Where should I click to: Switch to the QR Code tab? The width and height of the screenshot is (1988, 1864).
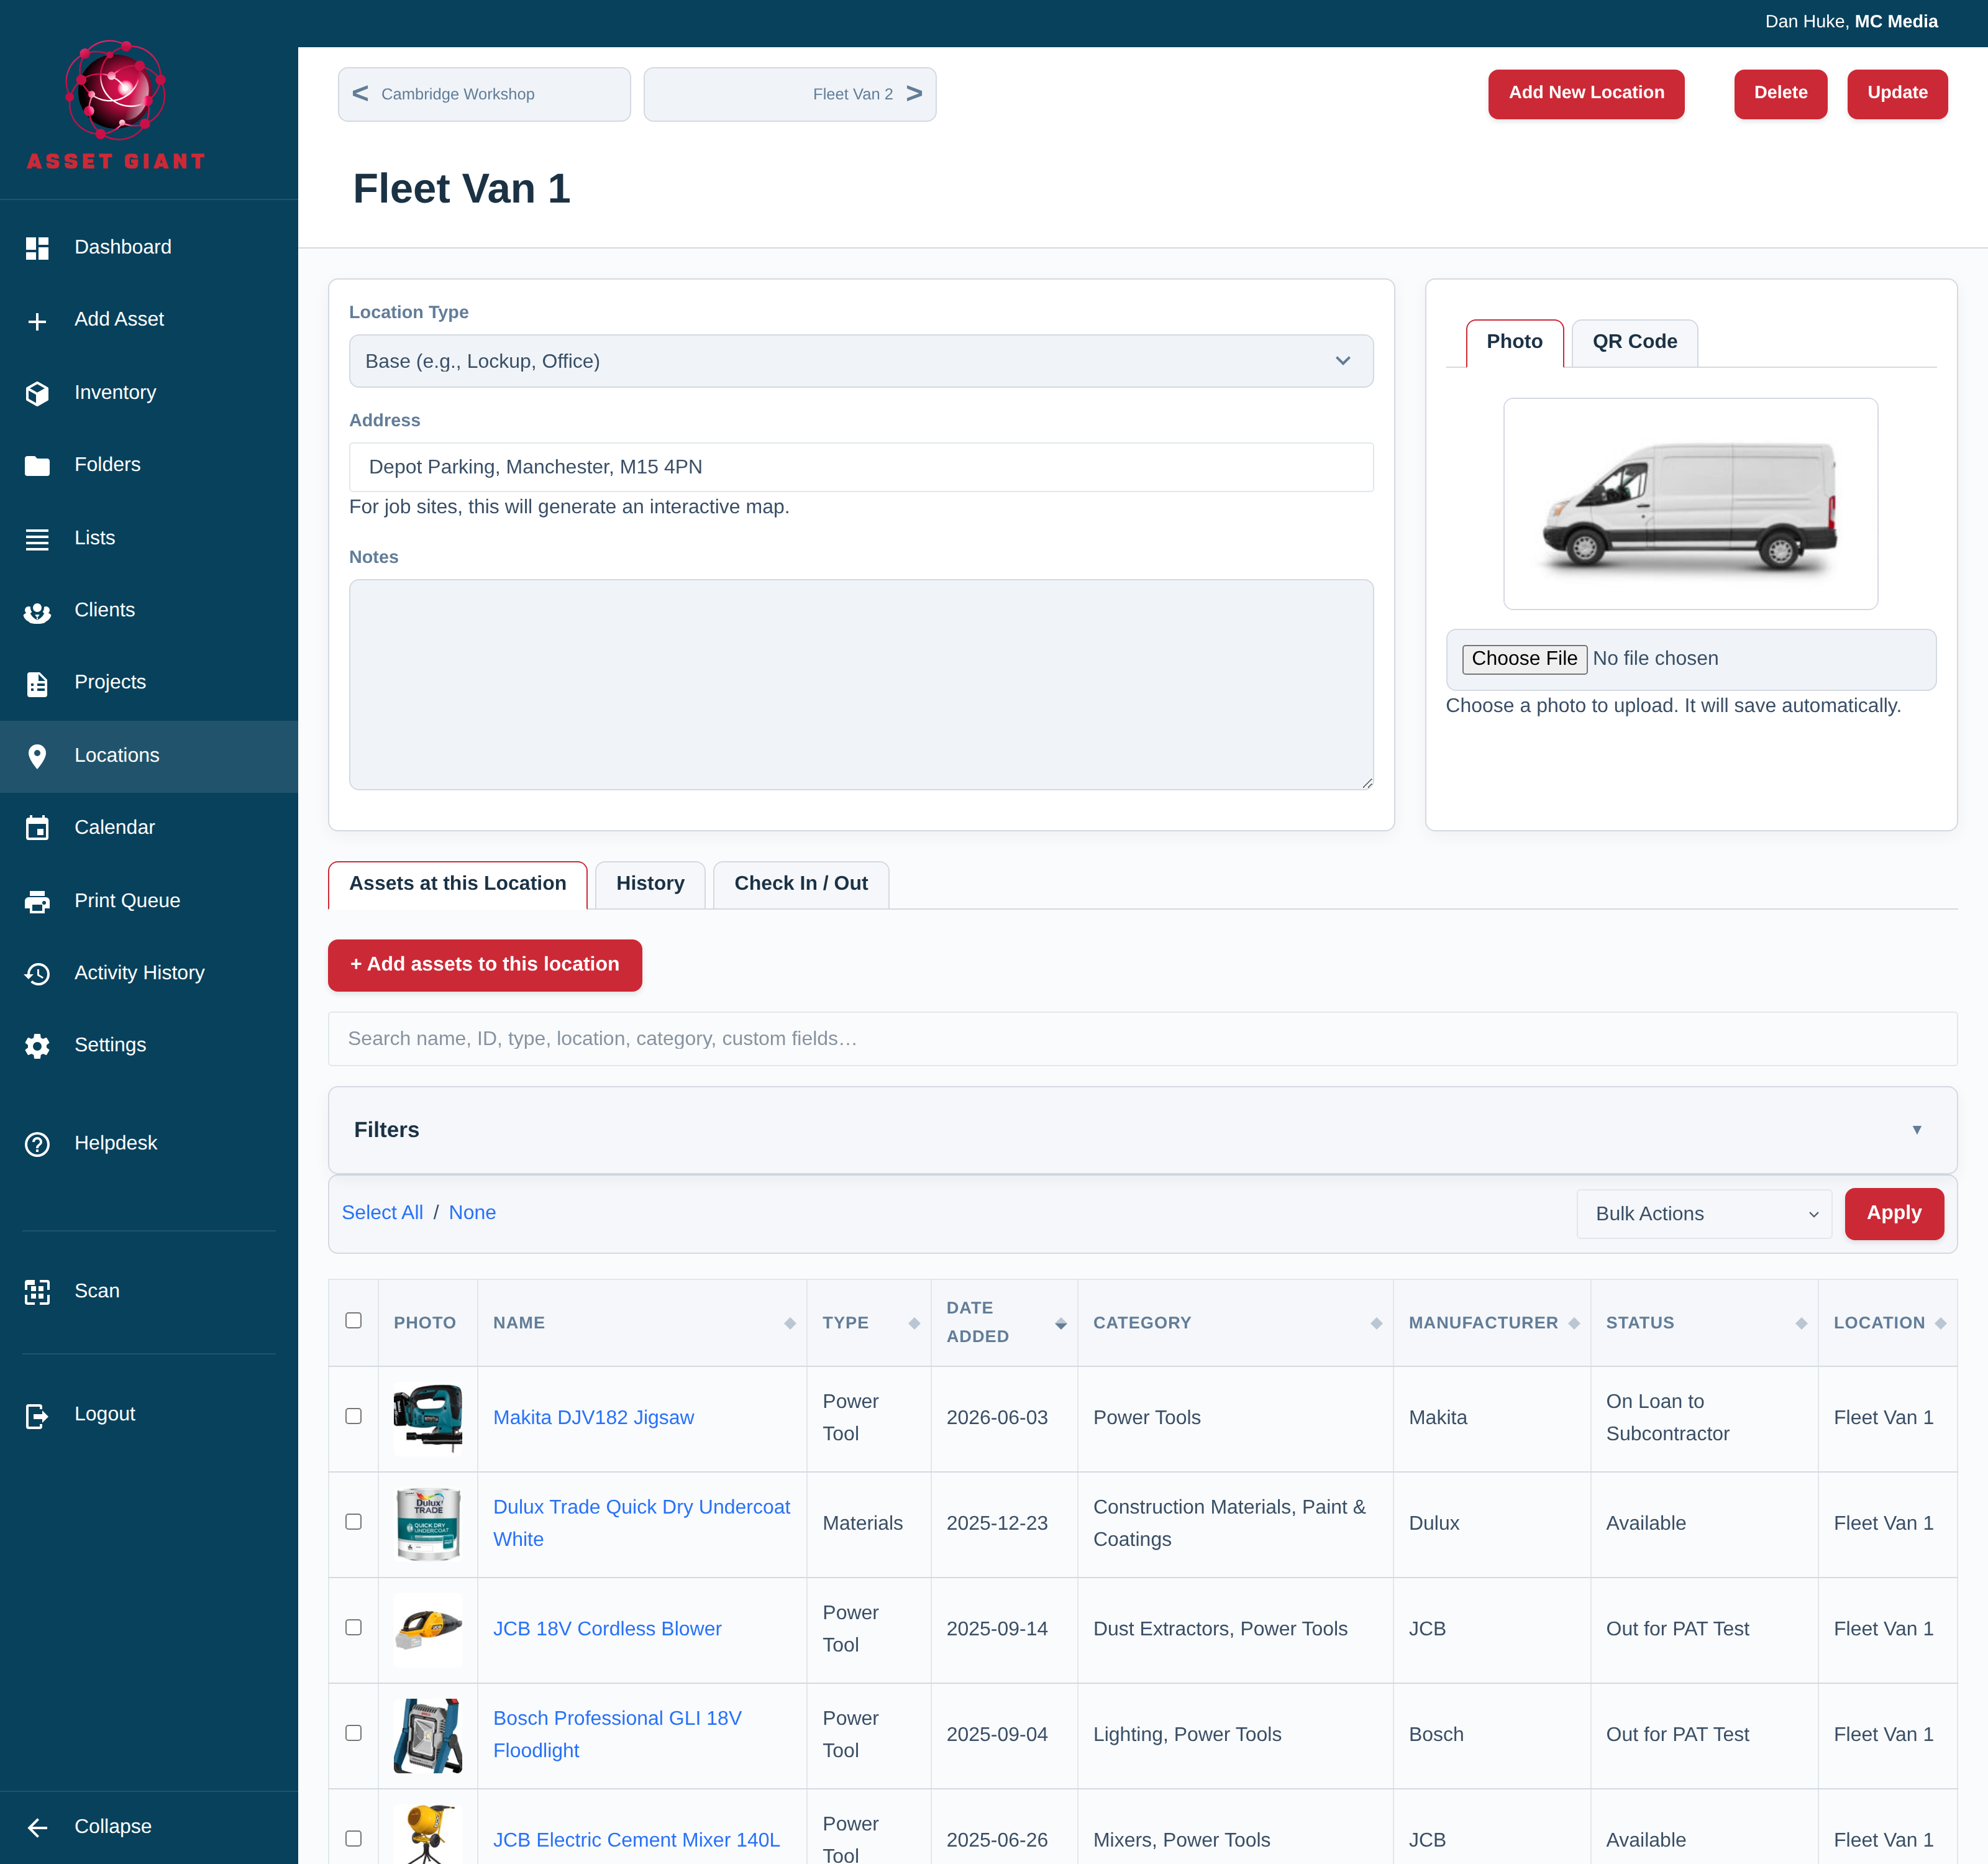1634,342
